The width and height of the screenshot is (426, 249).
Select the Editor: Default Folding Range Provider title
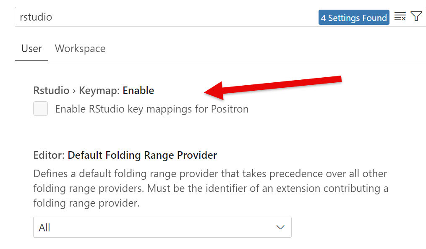point(125,155)
